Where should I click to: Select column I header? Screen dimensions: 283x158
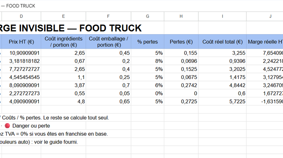pyautogui.click(x=222, y=16)
